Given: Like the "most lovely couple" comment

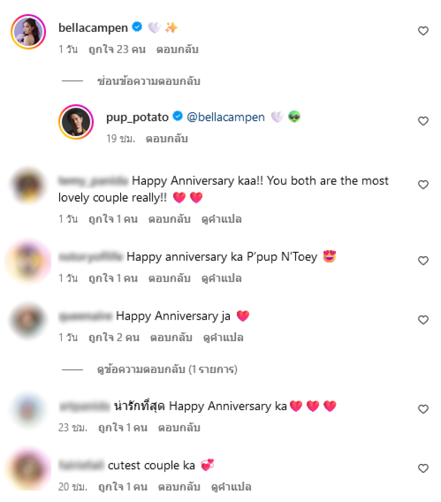Looking at the screenshot, I should pyautogui.click(x=423, y=185).
